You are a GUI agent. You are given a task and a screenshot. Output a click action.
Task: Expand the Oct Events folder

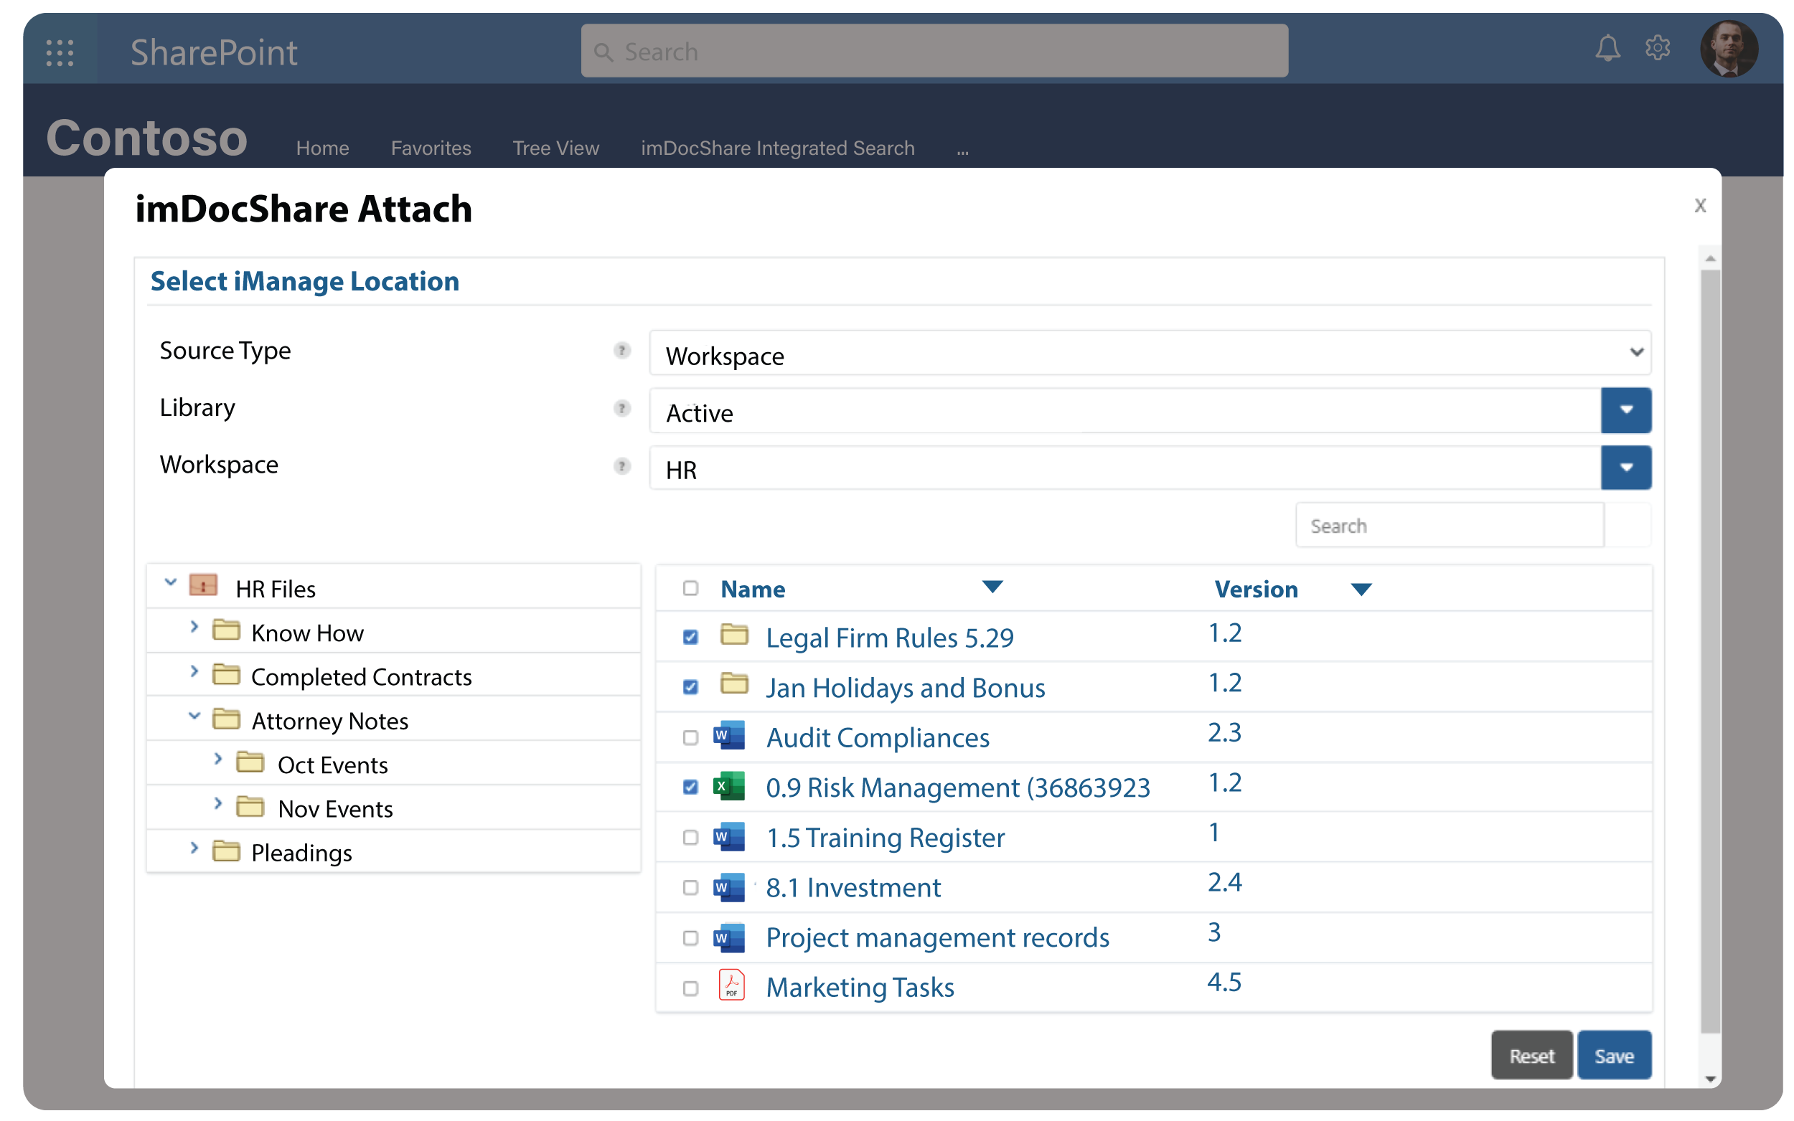(218, 759)
